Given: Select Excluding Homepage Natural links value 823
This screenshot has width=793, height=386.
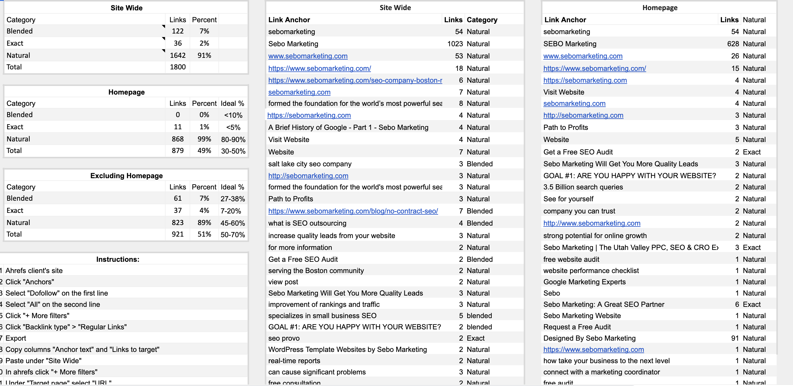Looking at the screenshot, I should (x=178, y=223).
